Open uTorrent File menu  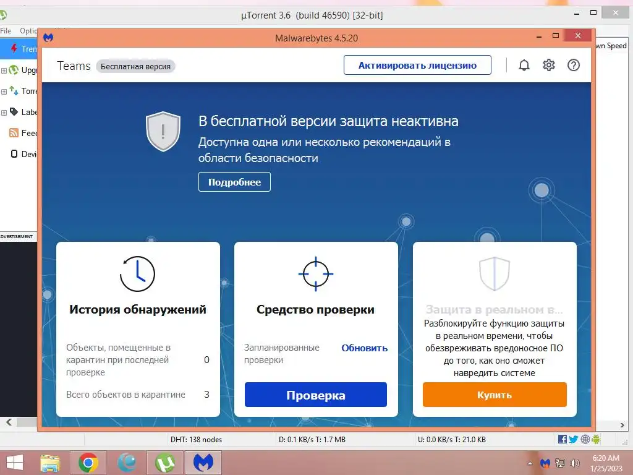point(6,31)
